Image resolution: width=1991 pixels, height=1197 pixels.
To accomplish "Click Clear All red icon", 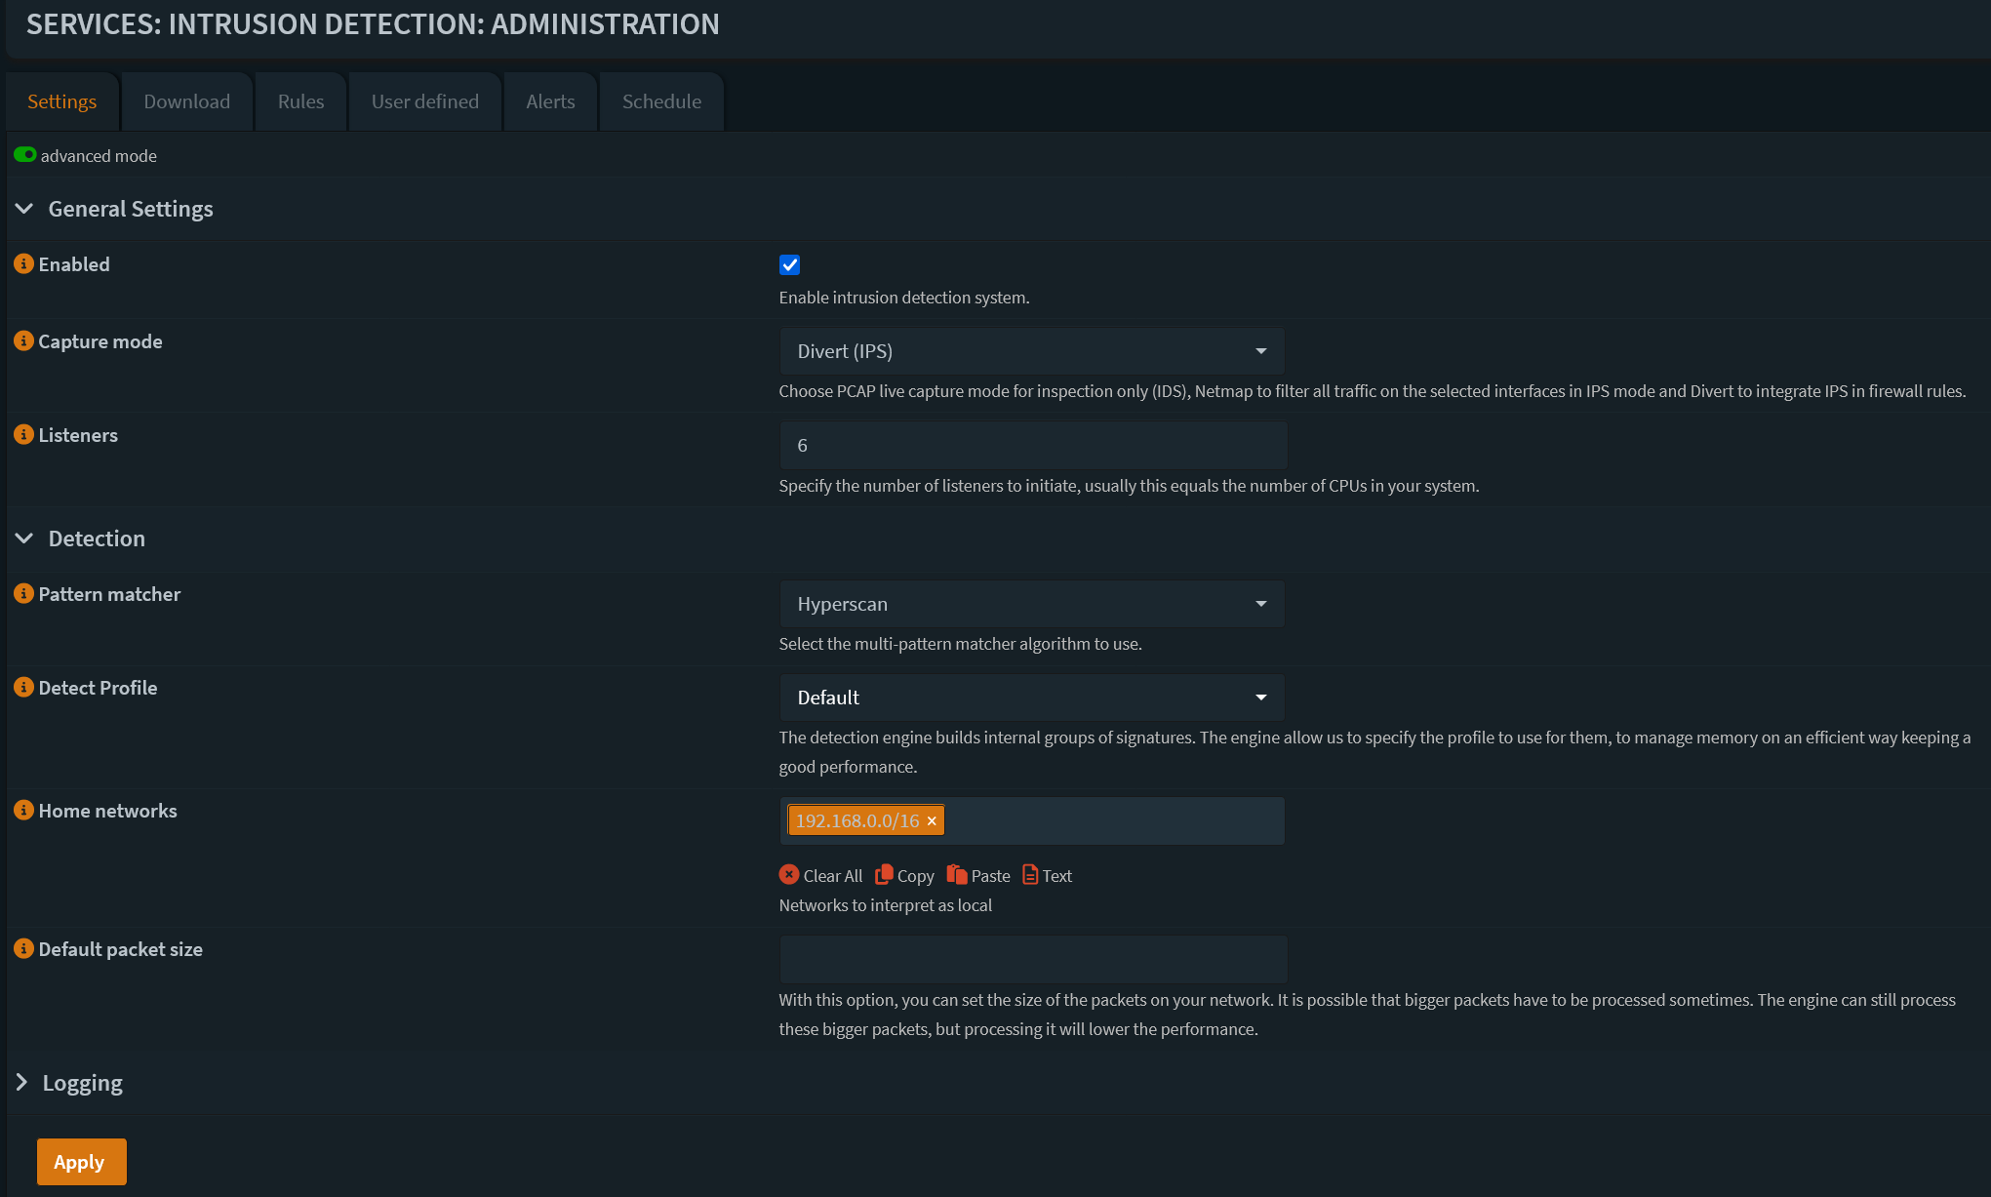I will click(789, 875).
